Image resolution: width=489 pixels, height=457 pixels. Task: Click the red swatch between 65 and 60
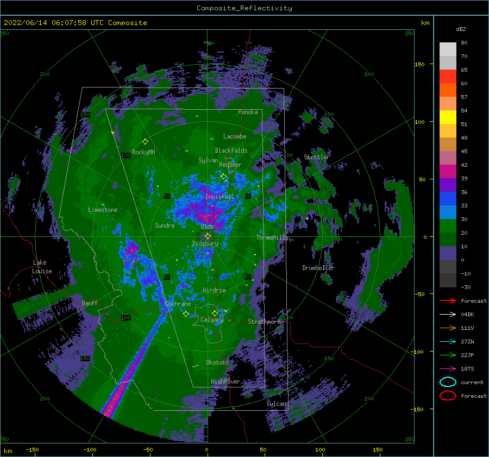click(x=448, y=77)
